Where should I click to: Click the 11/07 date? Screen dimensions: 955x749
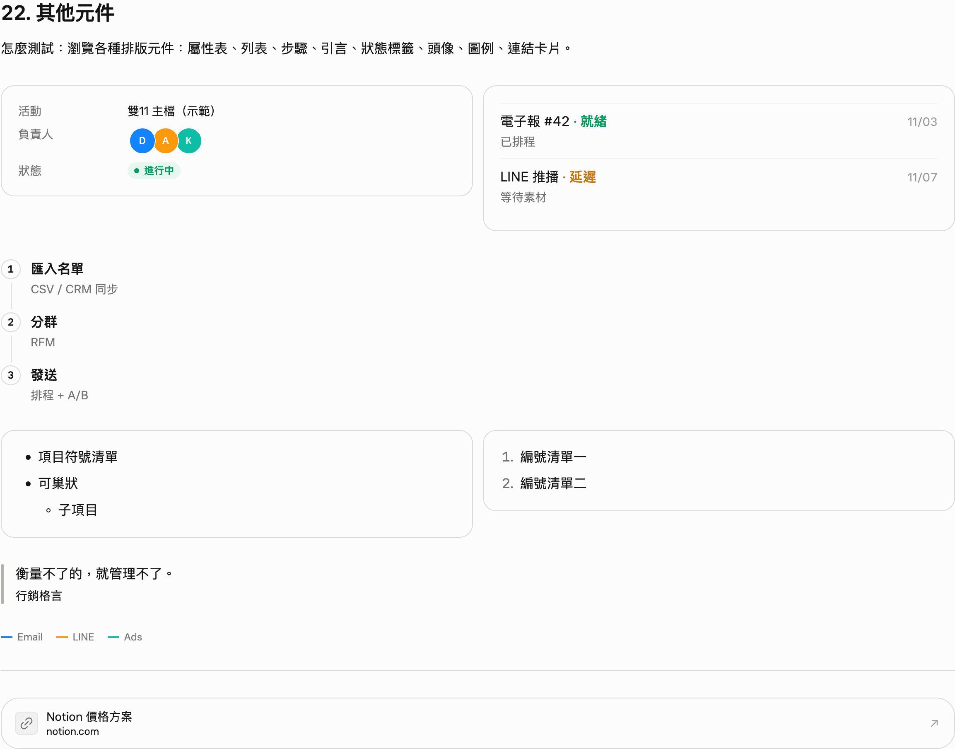922,178
